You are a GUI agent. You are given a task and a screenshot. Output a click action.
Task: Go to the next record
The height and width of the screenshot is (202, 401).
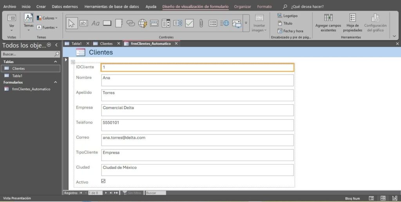[106, 193]
